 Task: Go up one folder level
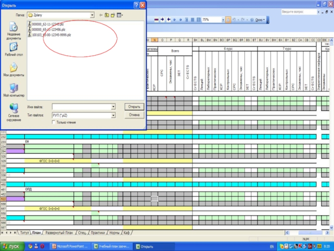[107, 15]
